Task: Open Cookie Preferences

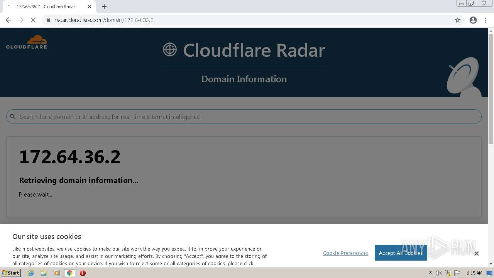Action: [x=345, y=253]
